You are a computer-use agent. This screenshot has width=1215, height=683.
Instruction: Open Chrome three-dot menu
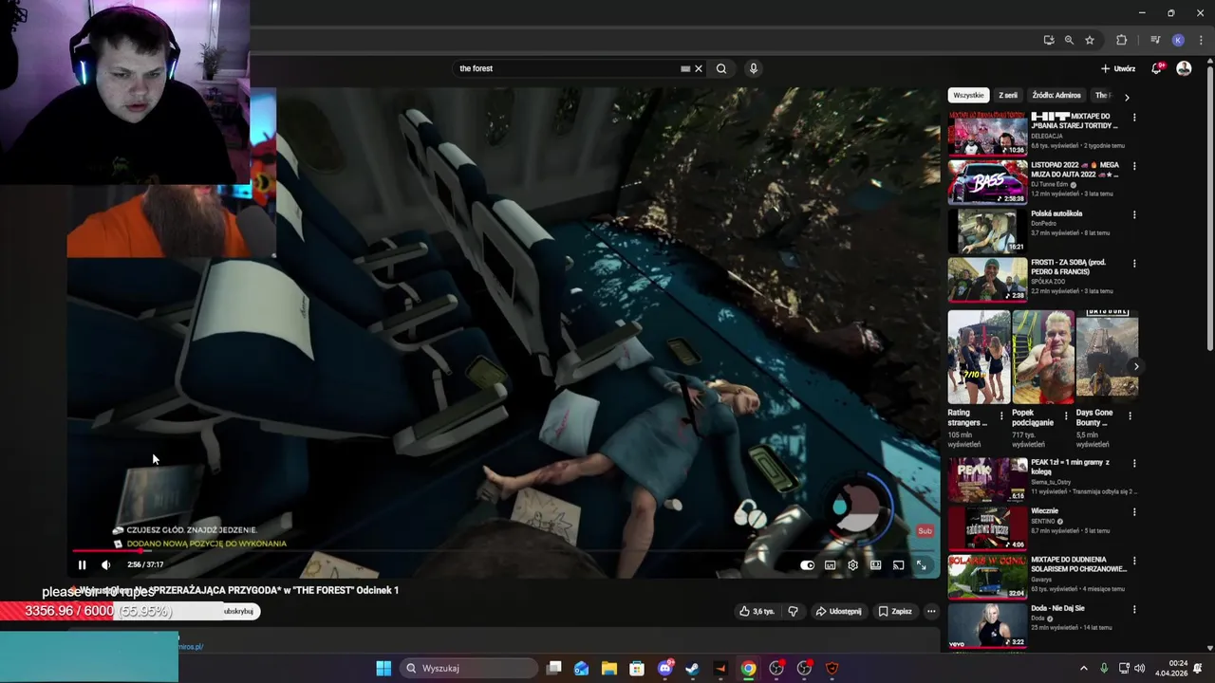(1201, 40)
